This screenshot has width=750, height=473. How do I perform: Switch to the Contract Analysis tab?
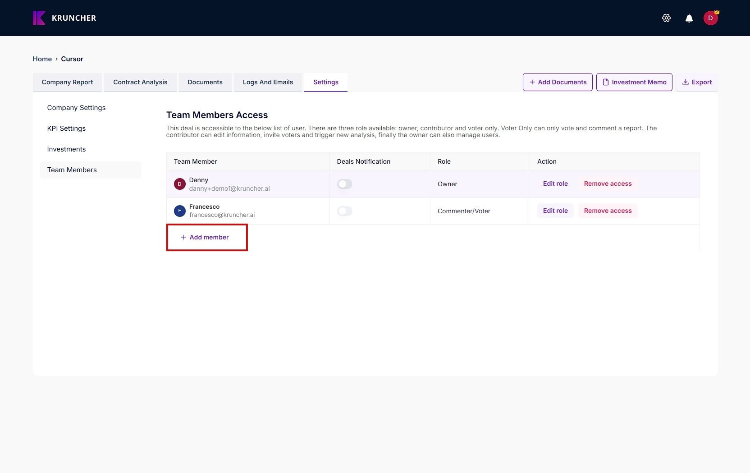coord(140,82)
